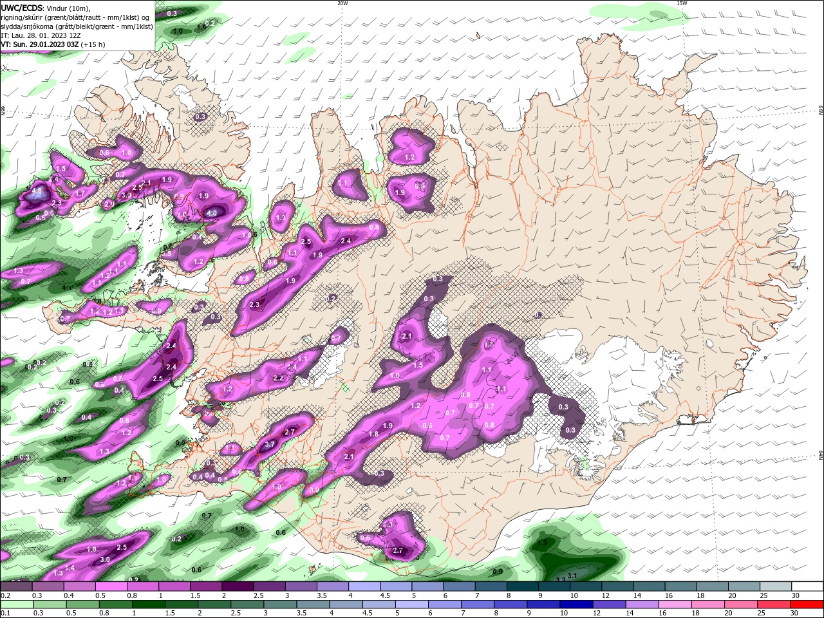Select the light purple rain swatch labeled 14

[643, 604]
